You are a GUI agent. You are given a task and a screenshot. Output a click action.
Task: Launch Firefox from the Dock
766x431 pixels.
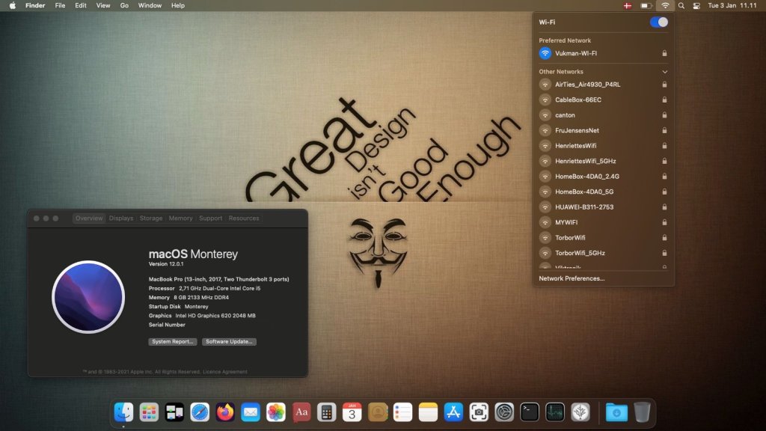(224, 412)
